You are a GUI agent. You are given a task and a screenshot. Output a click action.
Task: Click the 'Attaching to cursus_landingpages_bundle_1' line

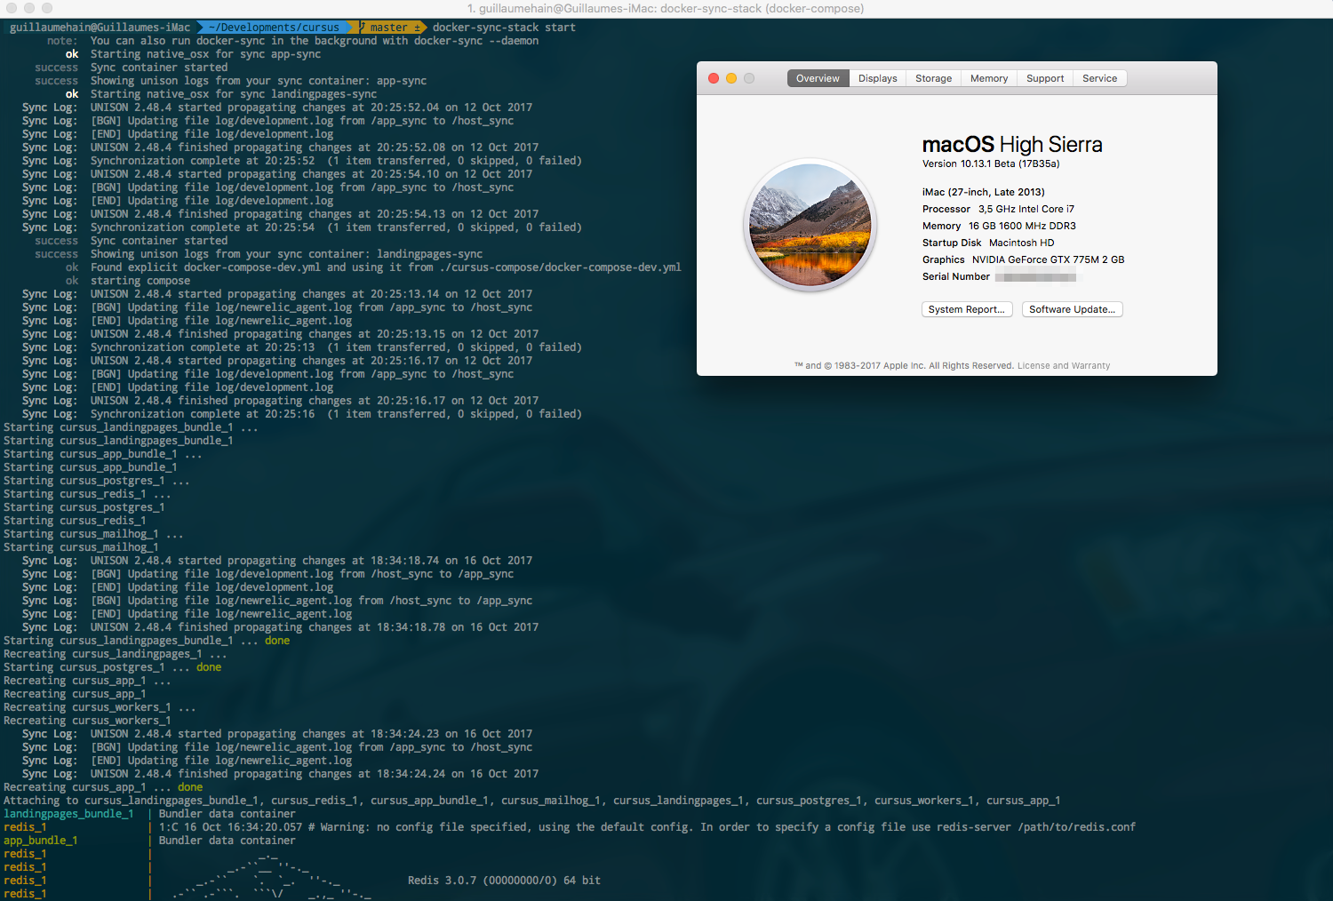point(531,801)
